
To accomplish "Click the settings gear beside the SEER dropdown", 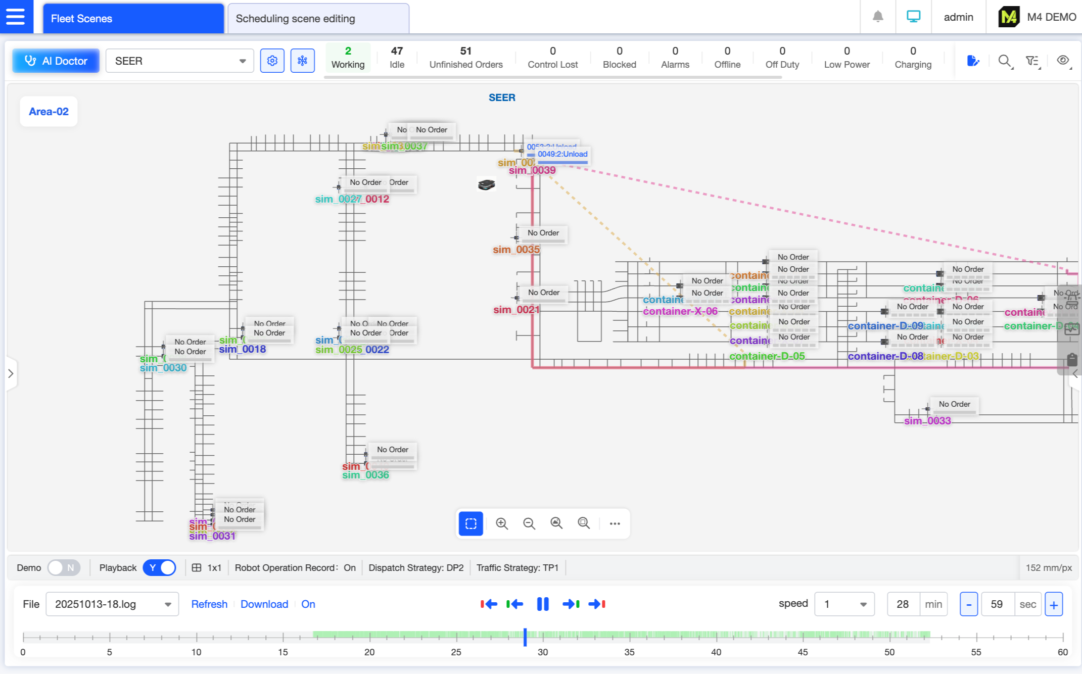I will click(272, 60).
